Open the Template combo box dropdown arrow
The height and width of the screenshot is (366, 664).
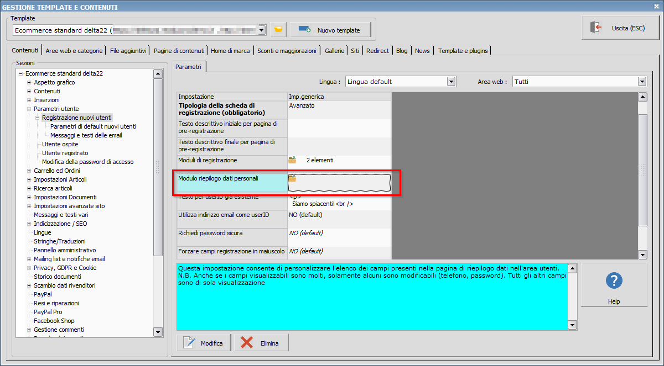(x=262, y=30)
